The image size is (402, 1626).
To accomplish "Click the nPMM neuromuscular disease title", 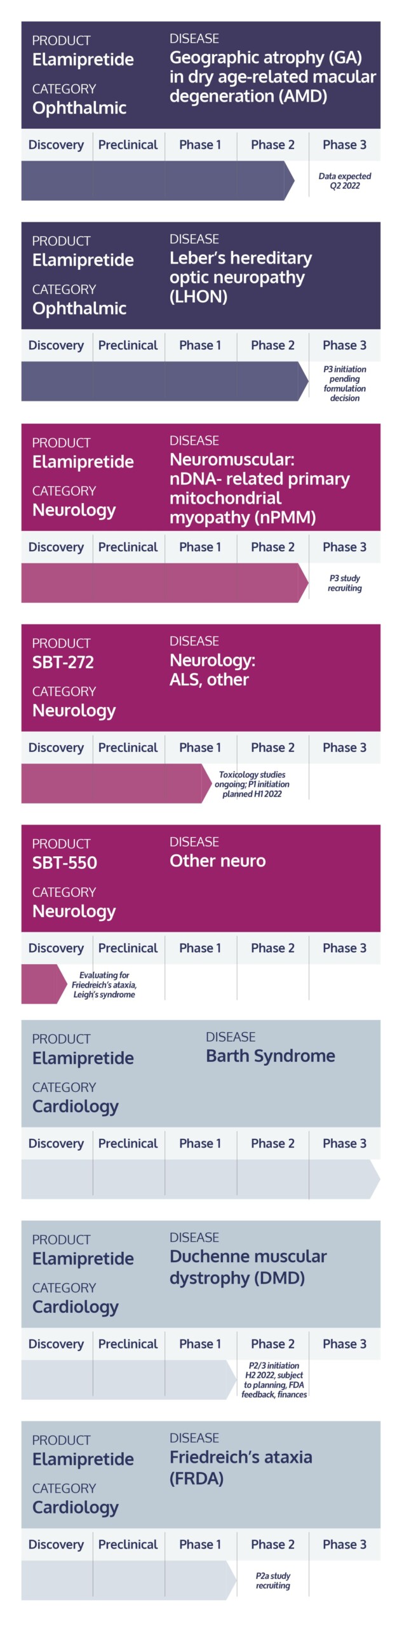I will pyautogui.click(x=260, y=489).
